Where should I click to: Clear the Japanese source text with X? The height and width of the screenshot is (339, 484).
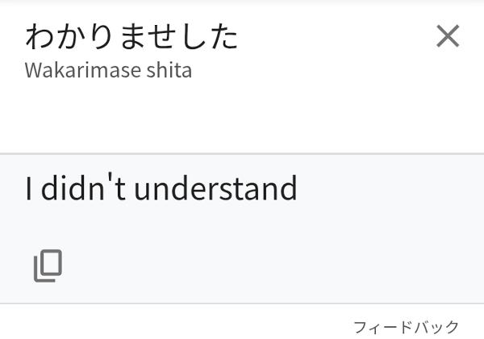pos(448,36)
